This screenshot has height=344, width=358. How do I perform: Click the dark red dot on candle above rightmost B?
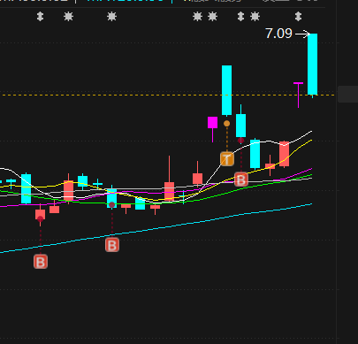click(241, 141)
